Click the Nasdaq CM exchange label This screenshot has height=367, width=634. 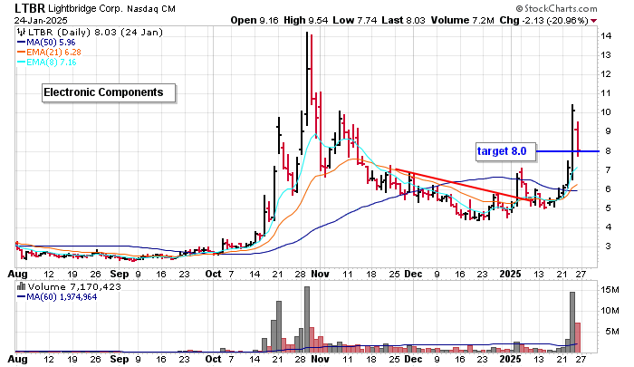pyautogui.click(x=151, y=8)
